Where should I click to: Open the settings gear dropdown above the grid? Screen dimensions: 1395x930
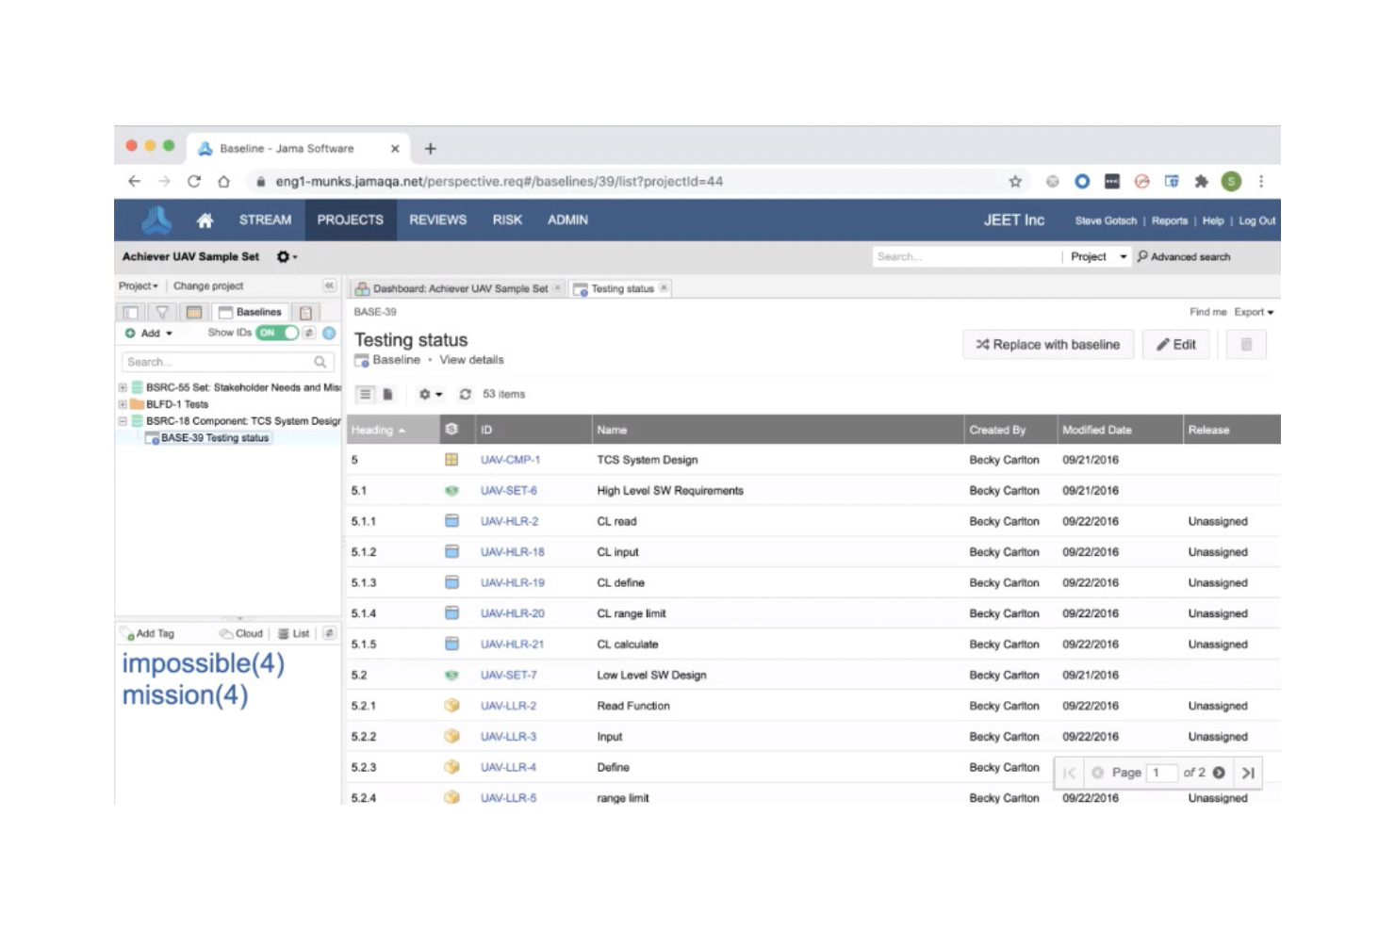429,394
